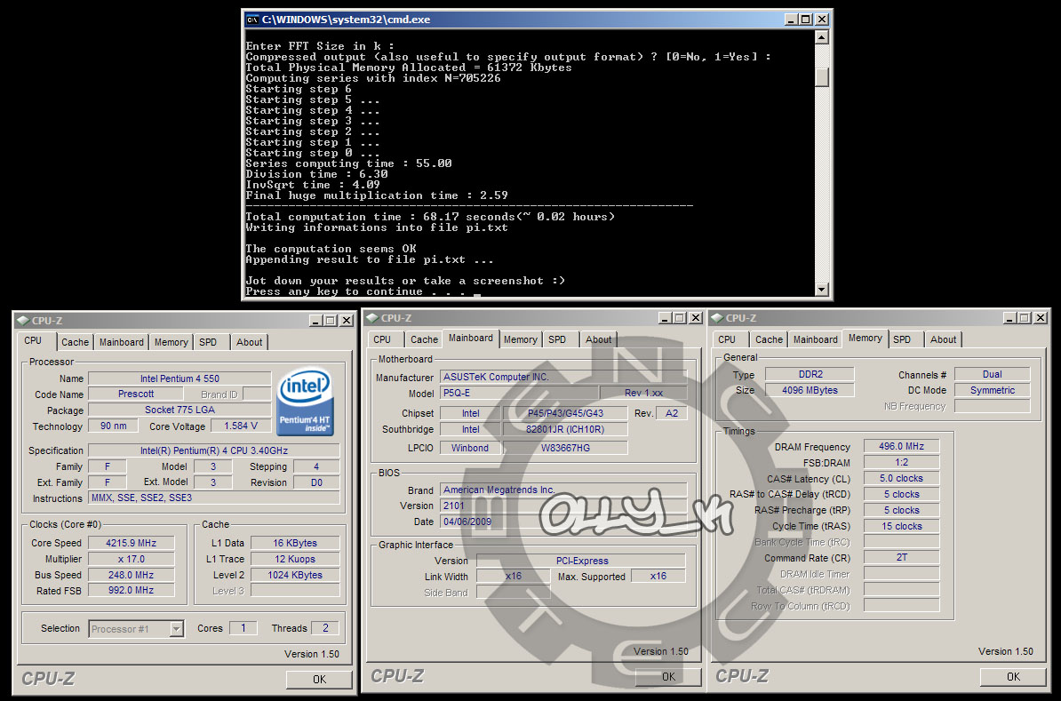Select CPU tab in left CPU-Z window
Viewport: 1061px width, 701px height.
click(x=33, y=341)
